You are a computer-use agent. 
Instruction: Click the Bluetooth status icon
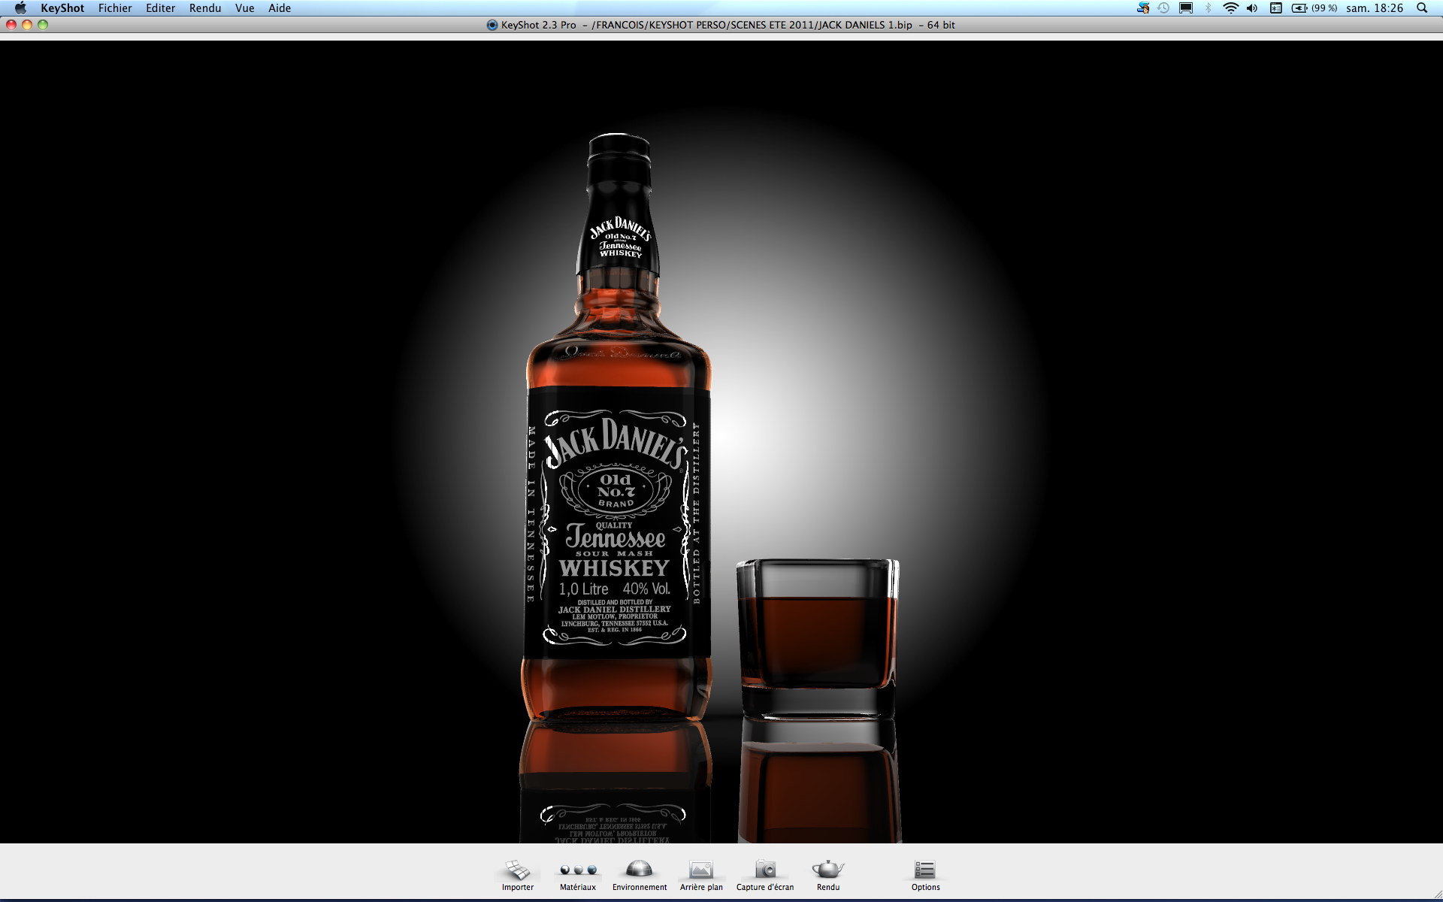click(x=1209, y=8)
